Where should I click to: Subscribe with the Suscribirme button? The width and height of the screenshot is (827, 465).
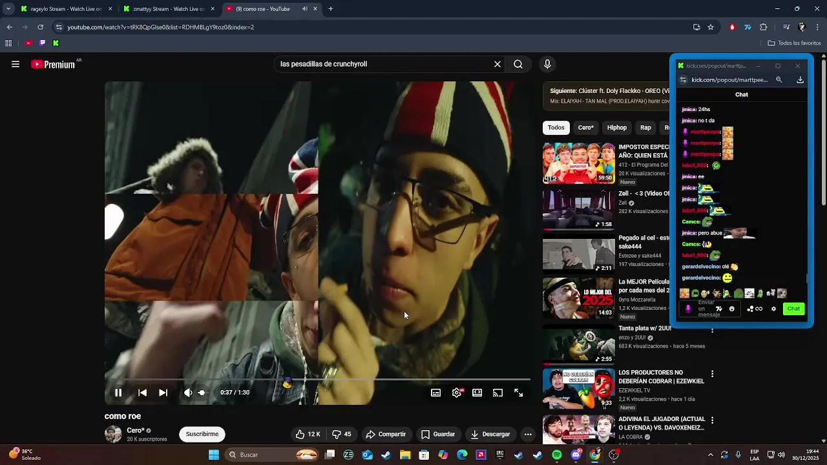(x=202, y=434)
